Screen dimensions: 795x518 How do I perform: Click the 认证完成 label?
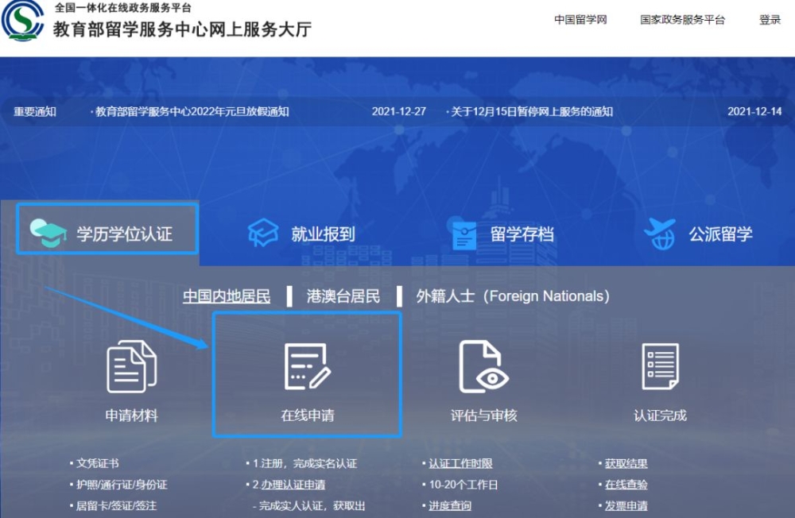660,416
